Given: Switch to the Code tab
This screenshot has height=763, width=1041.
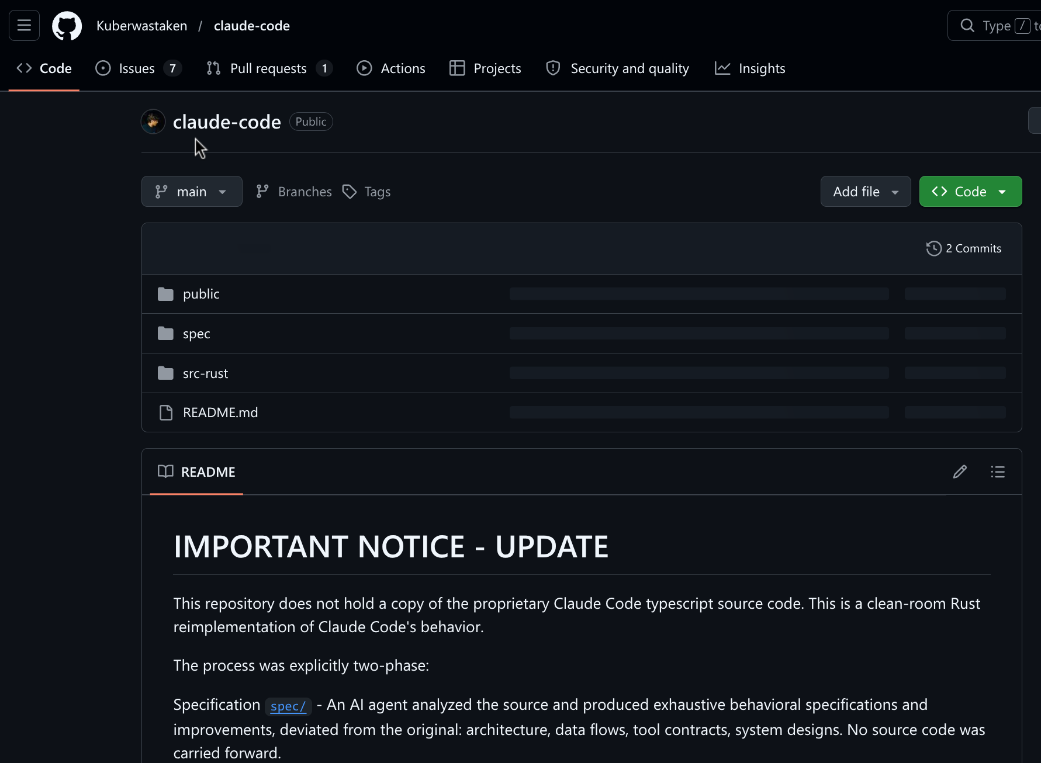Looking at the screenshot, I should click(44, 68).
